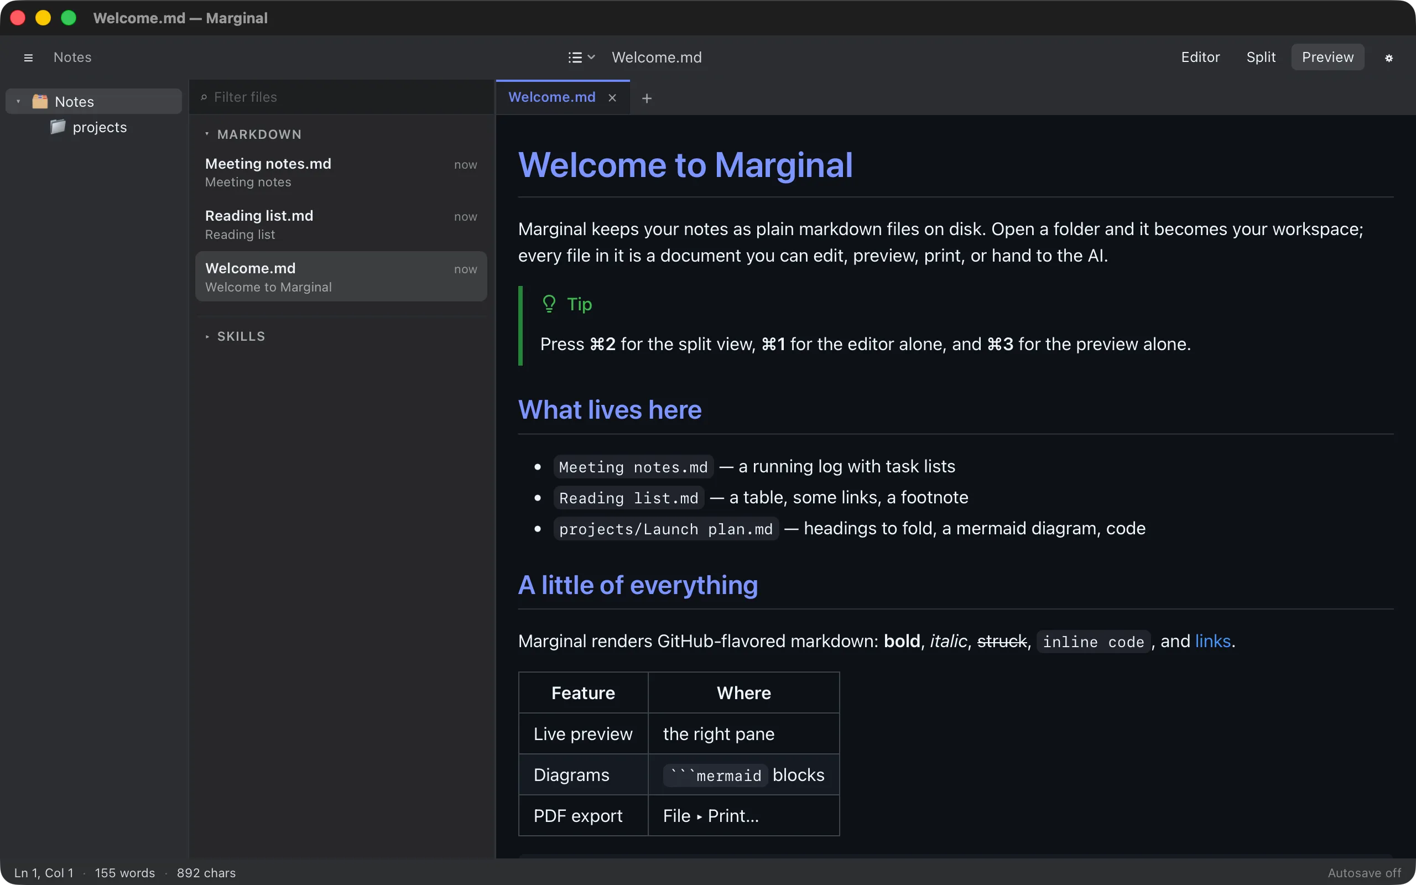Click the Welcome to Marginal heading

685,164
